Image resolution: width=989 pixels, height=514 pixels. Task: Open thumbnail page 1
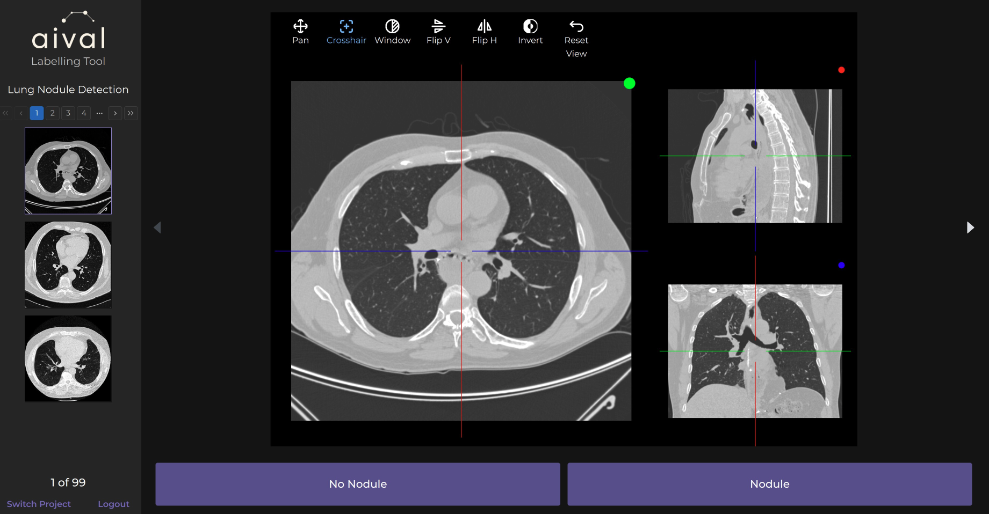click(37, 113)
